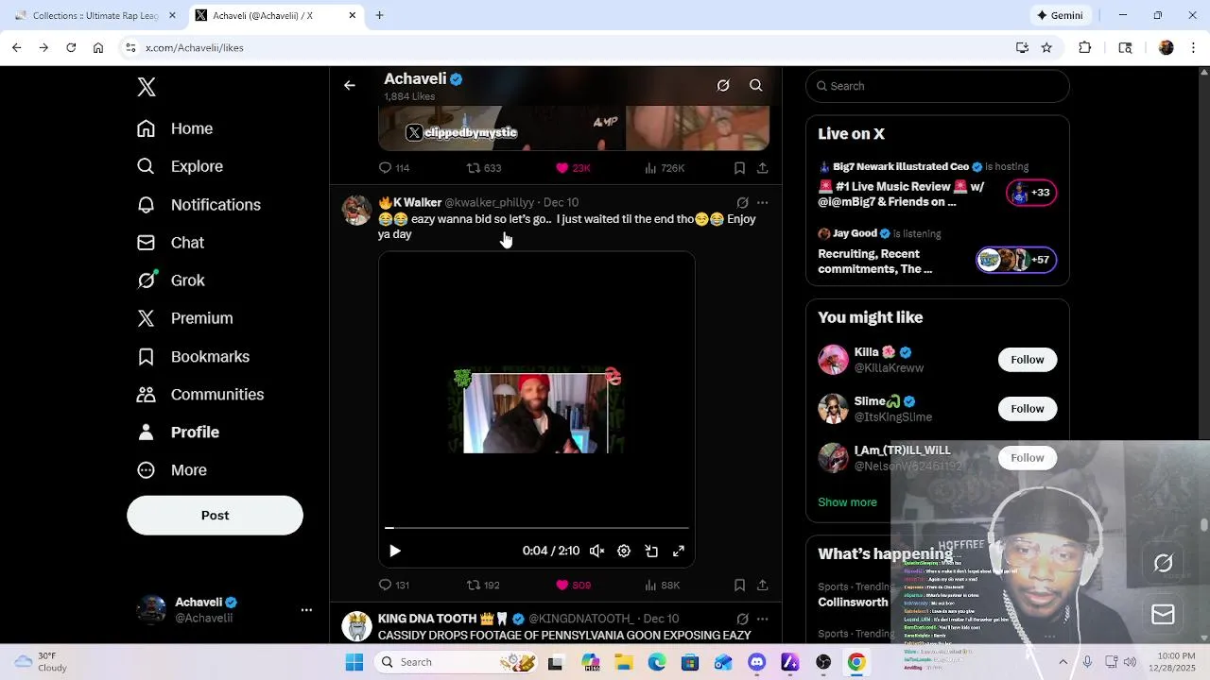Viewport: 1210px width, 680px height.
Task: Follow I_Am_(TR)ILL_WiLL
Action: click(x=1027, y=458)
